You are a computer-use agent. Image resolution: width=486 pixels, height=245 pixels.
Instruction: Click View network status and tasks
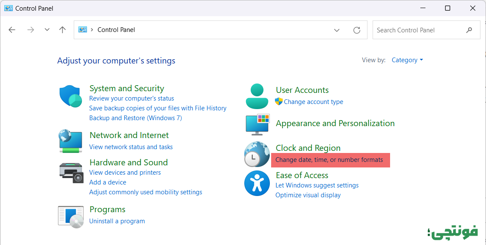[x=131, y=147]
